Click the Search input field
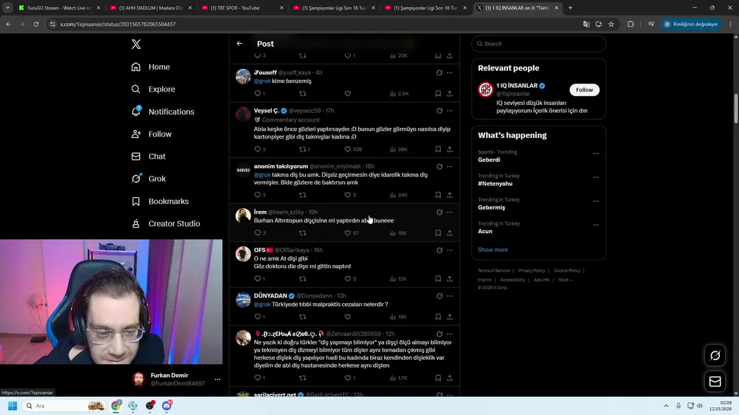 pos(539,44)
